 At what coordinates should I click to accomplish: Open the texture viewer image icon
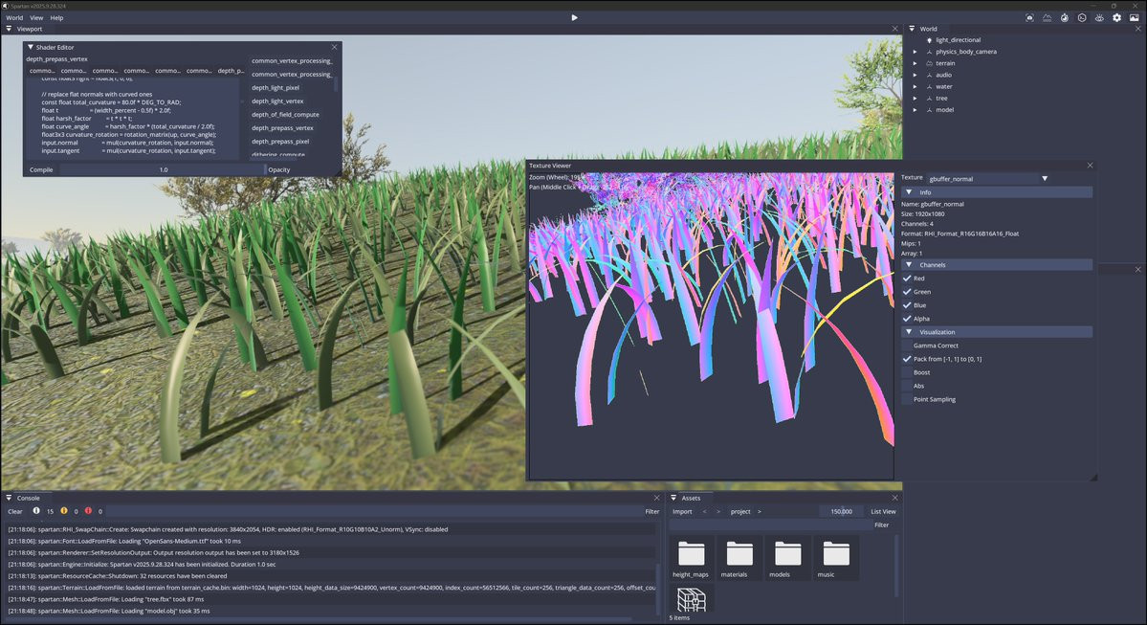(x=1134, y=17)
